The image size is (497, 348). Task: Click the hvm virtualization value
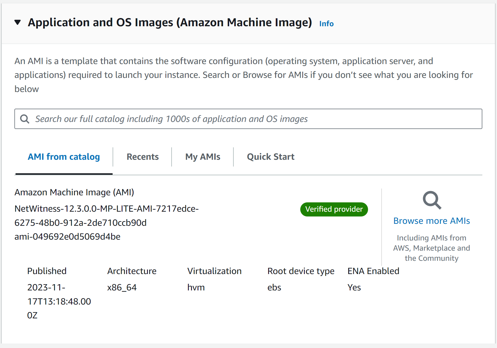click(196, 288)
